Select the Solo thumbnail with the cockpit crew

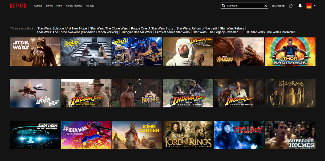[137, 52]
